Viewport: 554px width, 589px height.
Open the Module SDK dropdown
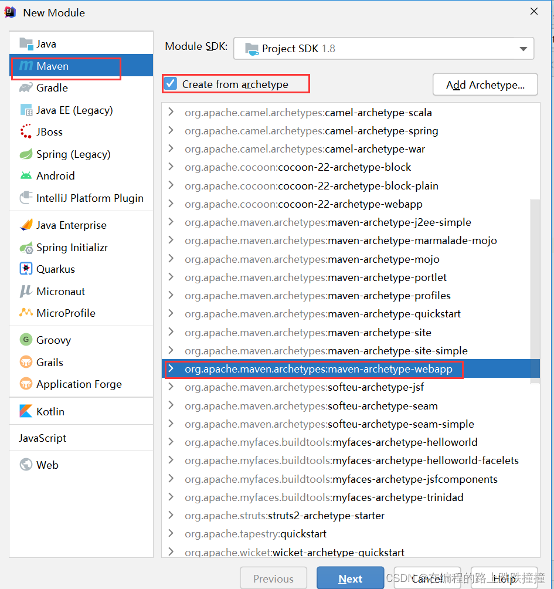click(x=523, y=48)
